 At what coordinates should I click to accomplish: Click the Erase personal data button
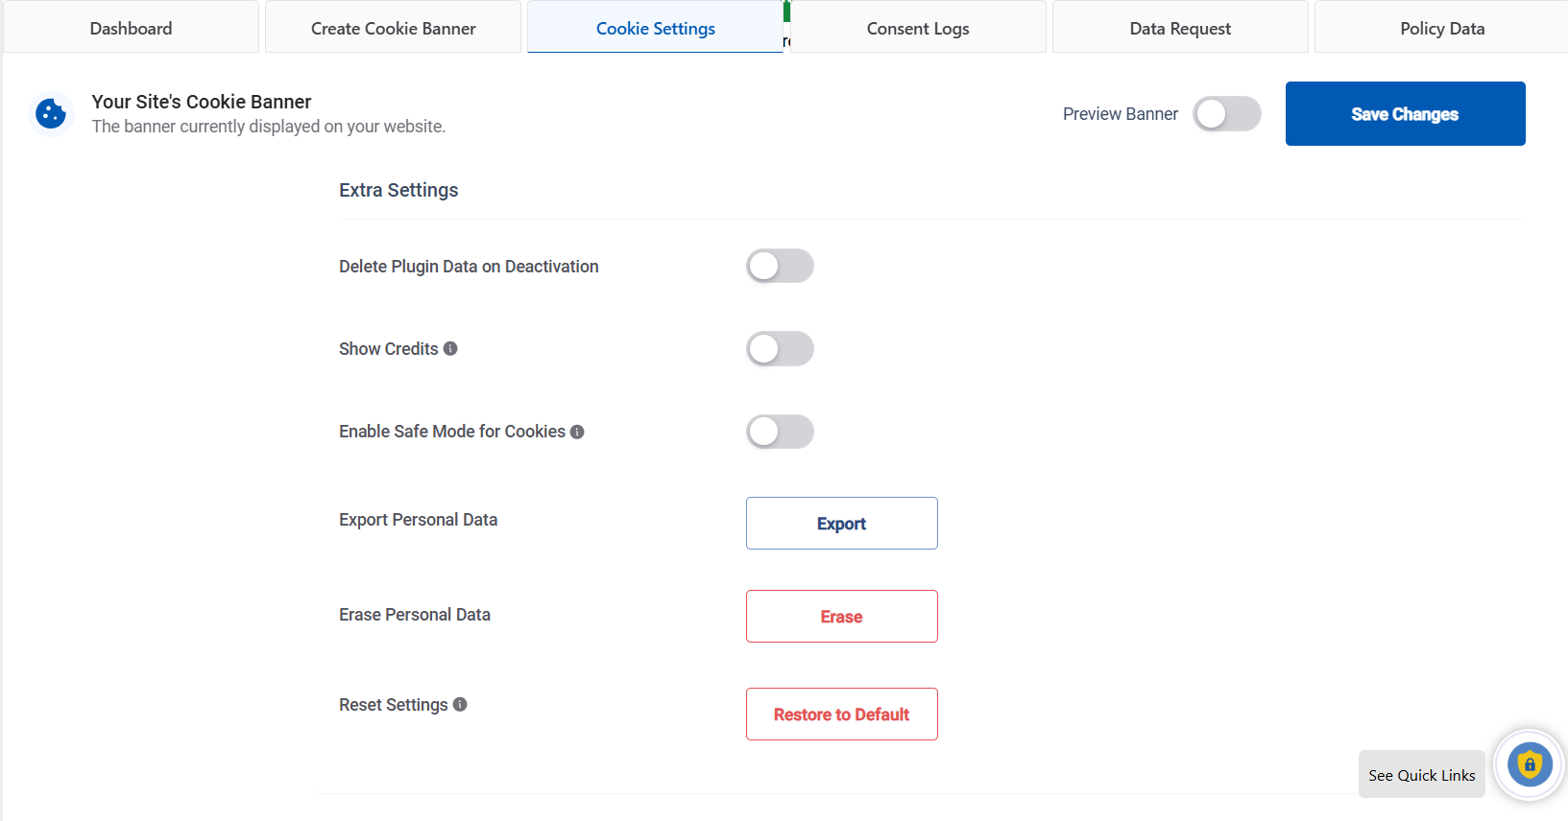(x=841, y=617)
